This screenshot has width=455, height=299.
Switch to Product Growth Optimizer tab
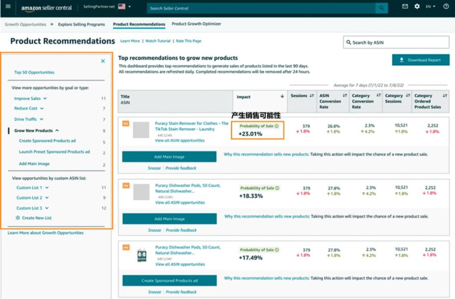196,24
